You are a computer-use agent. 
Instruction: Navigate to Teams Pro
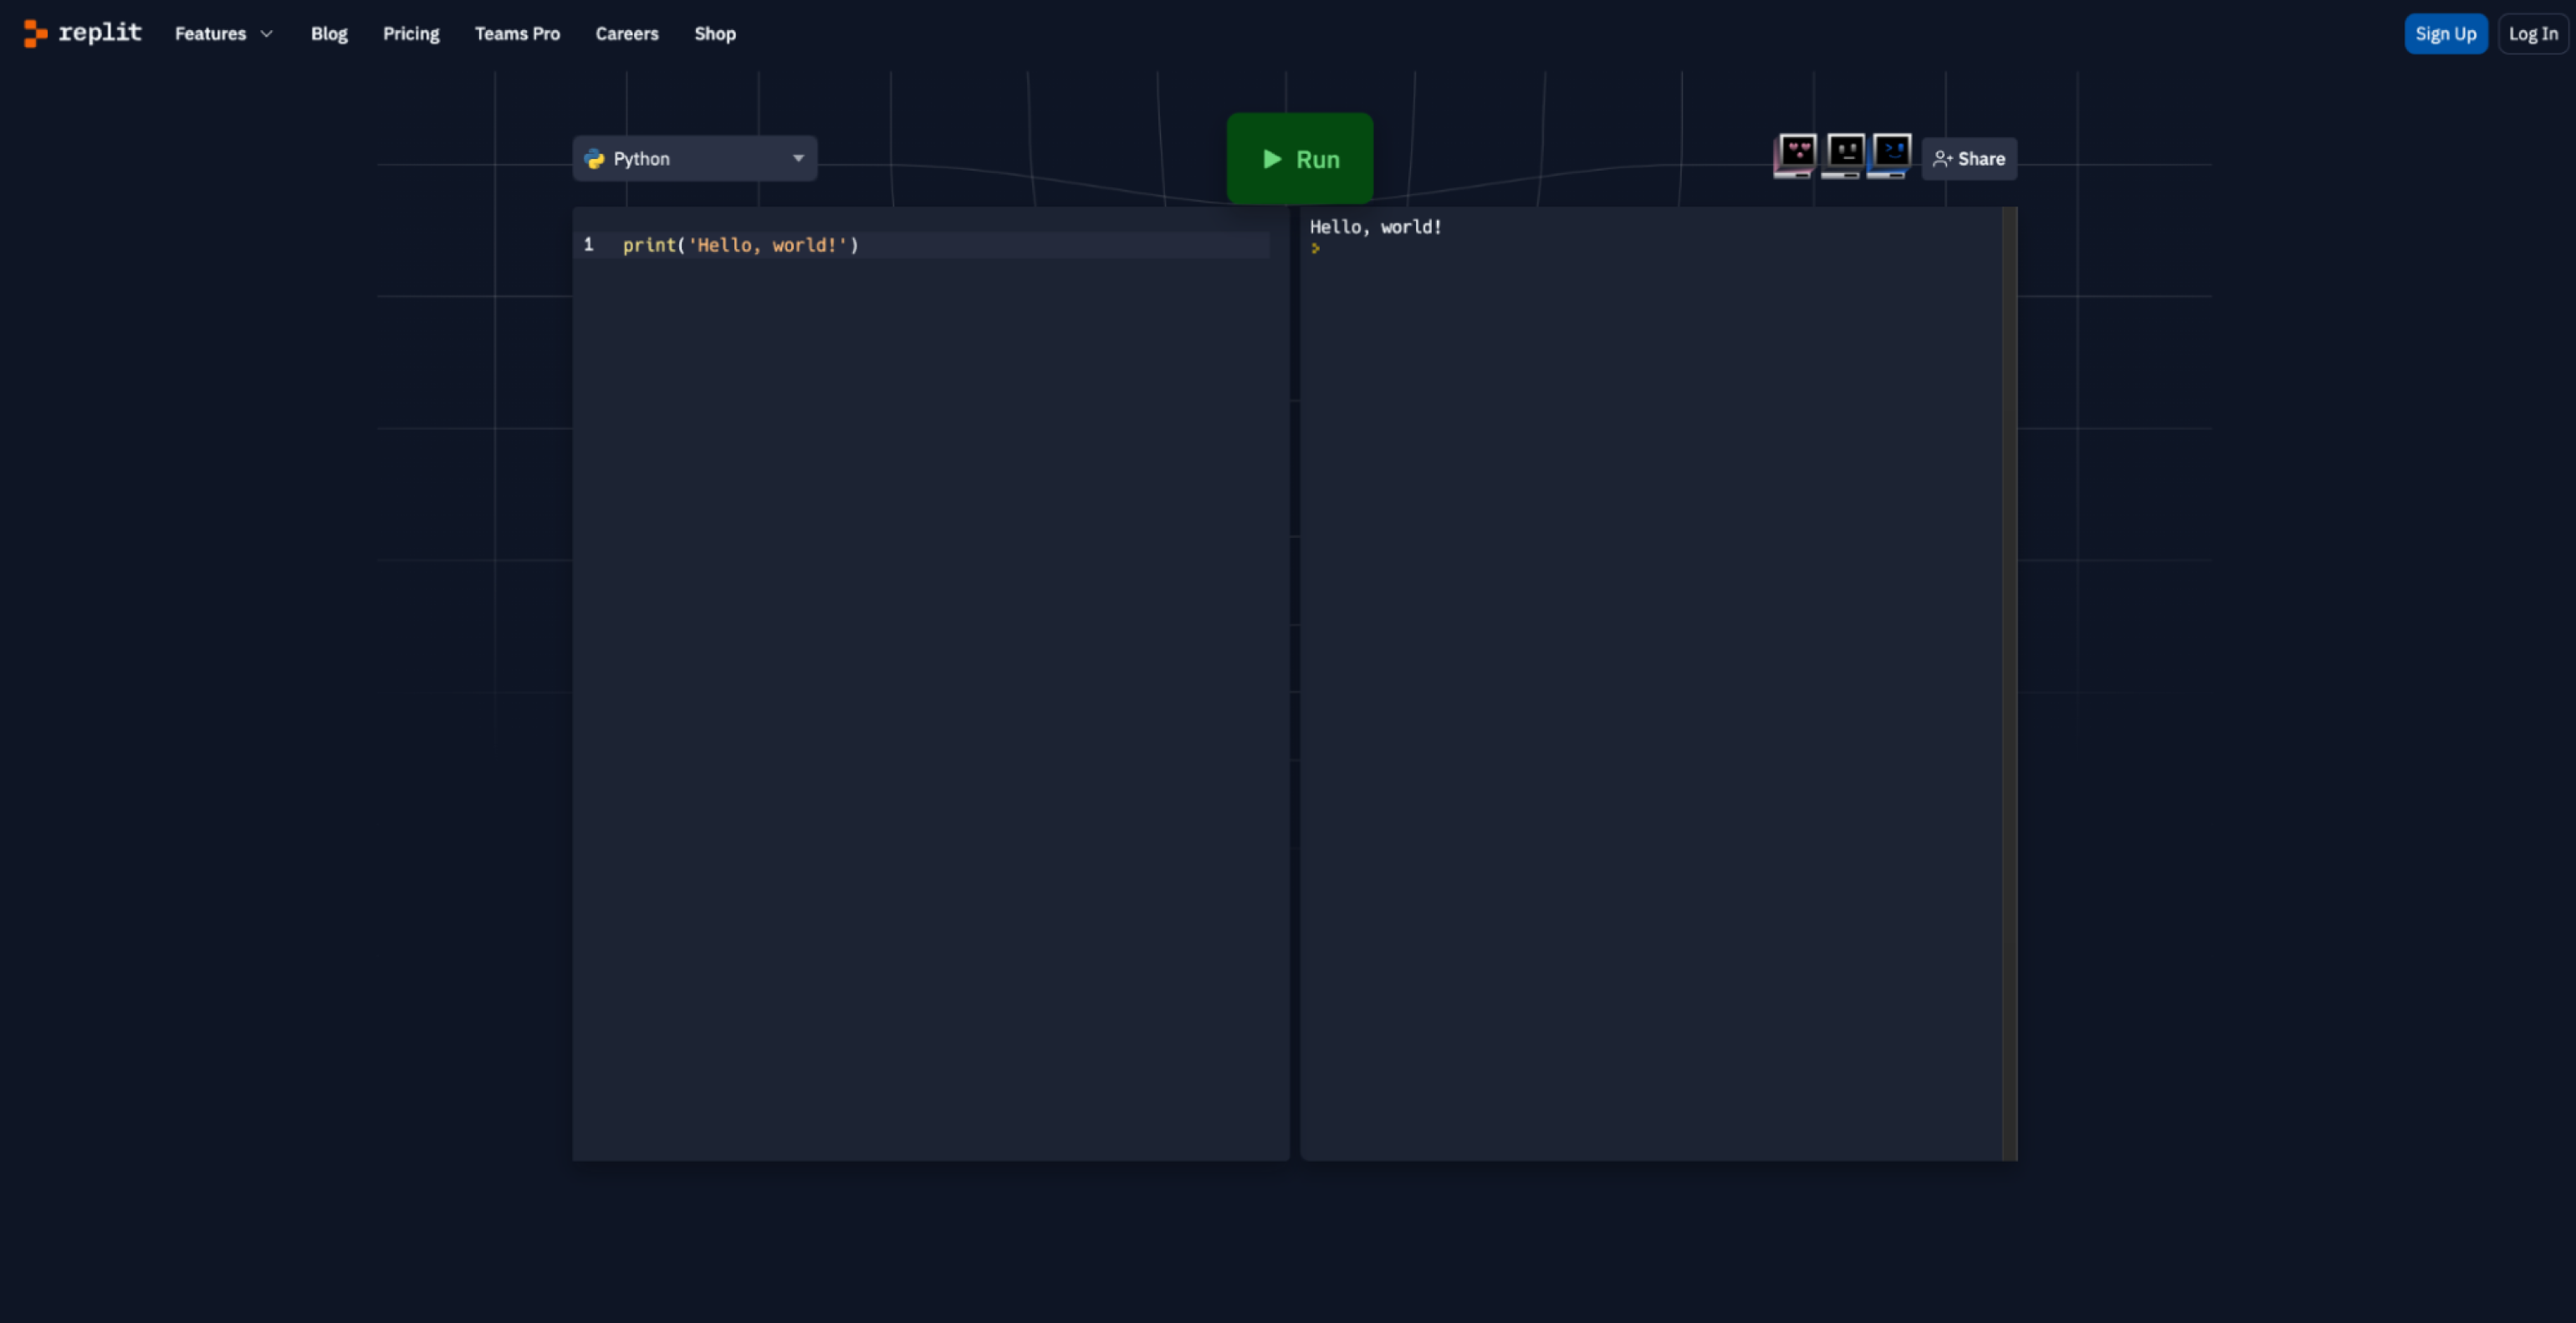coord(517,34)
